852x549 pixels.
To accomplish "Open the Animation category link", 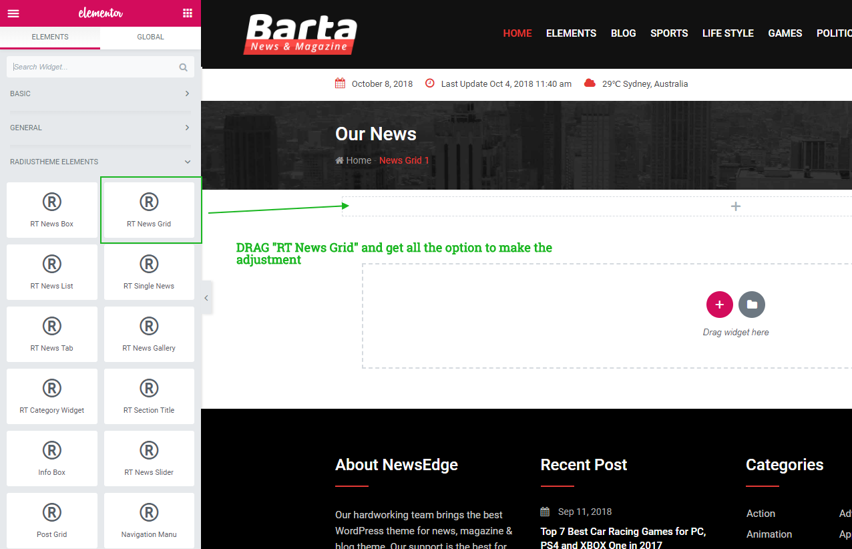I will click(769, 534).
